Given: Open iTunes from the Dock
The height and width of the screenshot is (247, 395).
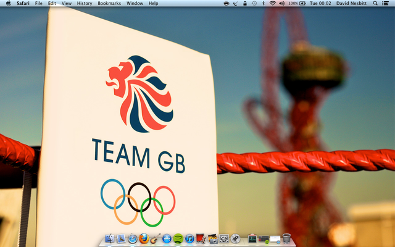Looking at the screenshot, I should 189,238.
